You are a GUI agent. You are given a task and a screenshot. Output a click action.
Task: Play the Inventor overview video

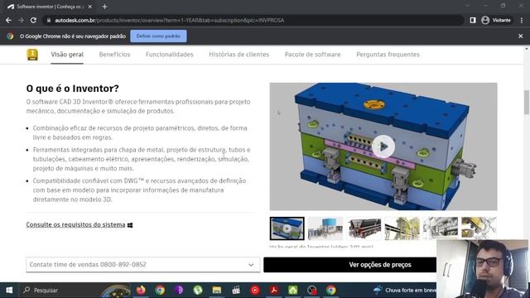[383, 147]
